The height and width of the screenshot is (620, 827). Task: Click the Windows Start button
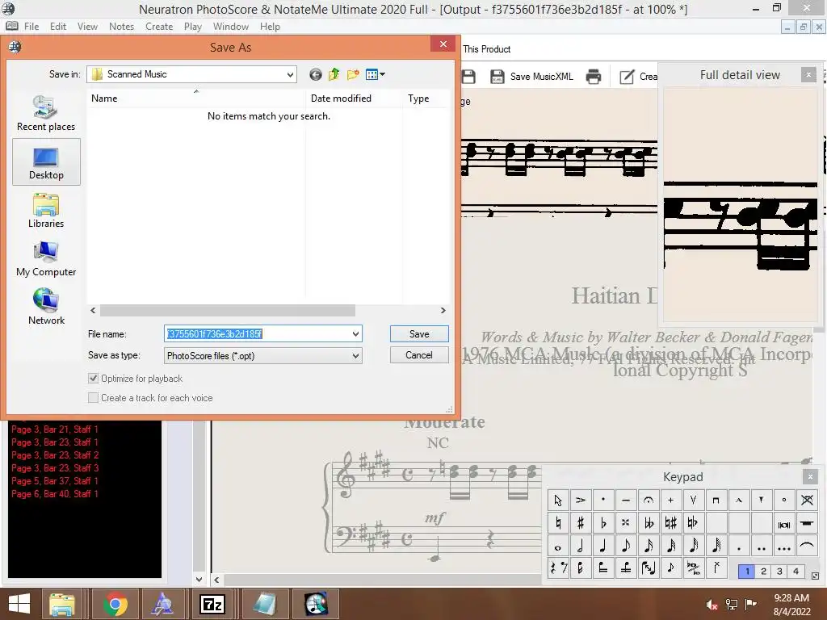coord(19,604)
